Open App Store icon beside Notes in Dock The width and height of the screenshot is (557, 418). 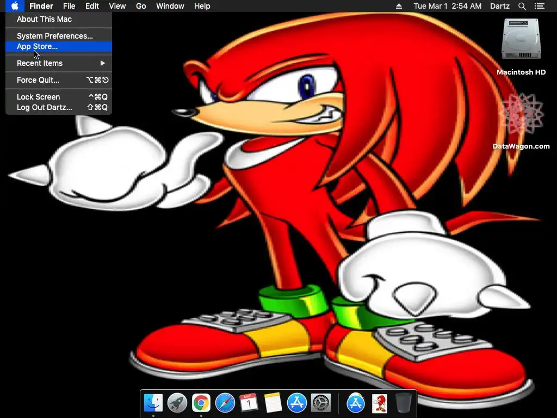[x=296, y=403]
